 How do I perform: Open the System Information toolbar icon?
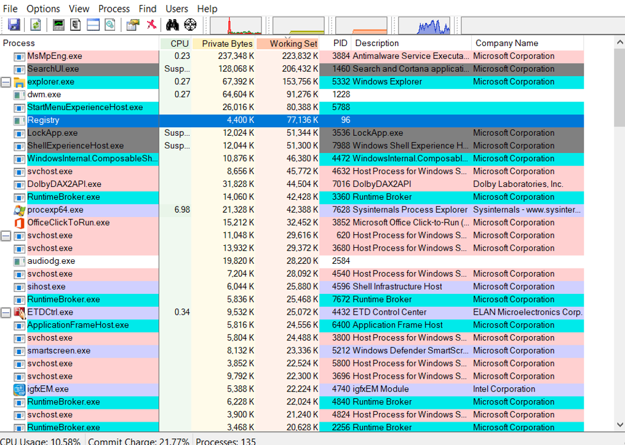58,25
